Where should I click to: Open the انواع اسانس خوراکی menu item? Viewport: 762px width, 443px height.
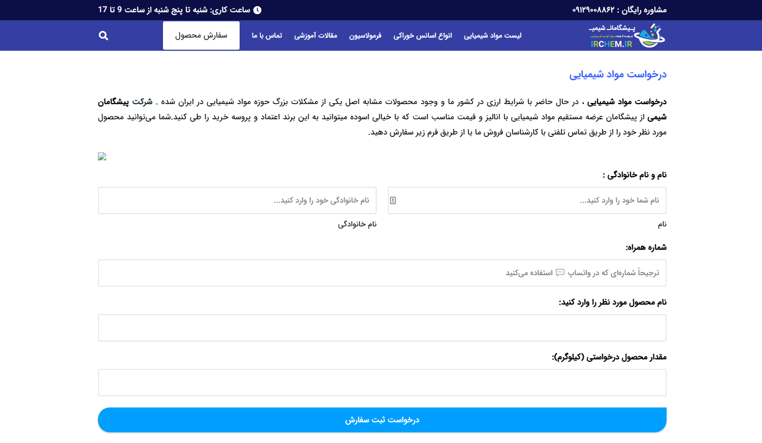coord(422,35)
